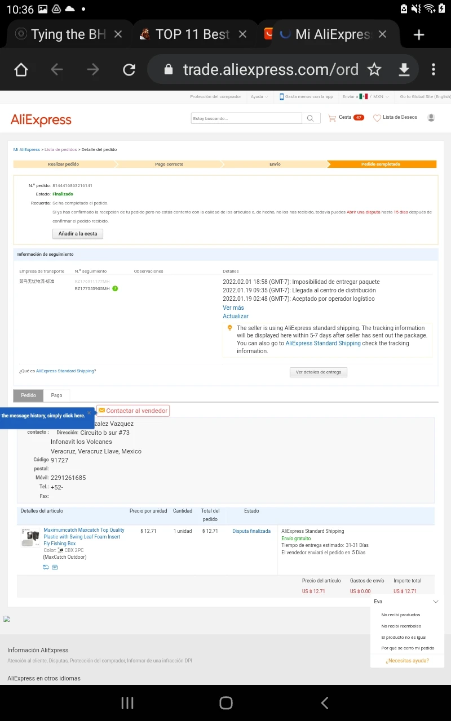Tap the Android back button
Viewport: 451px width, 721px height.
(324, 702)
